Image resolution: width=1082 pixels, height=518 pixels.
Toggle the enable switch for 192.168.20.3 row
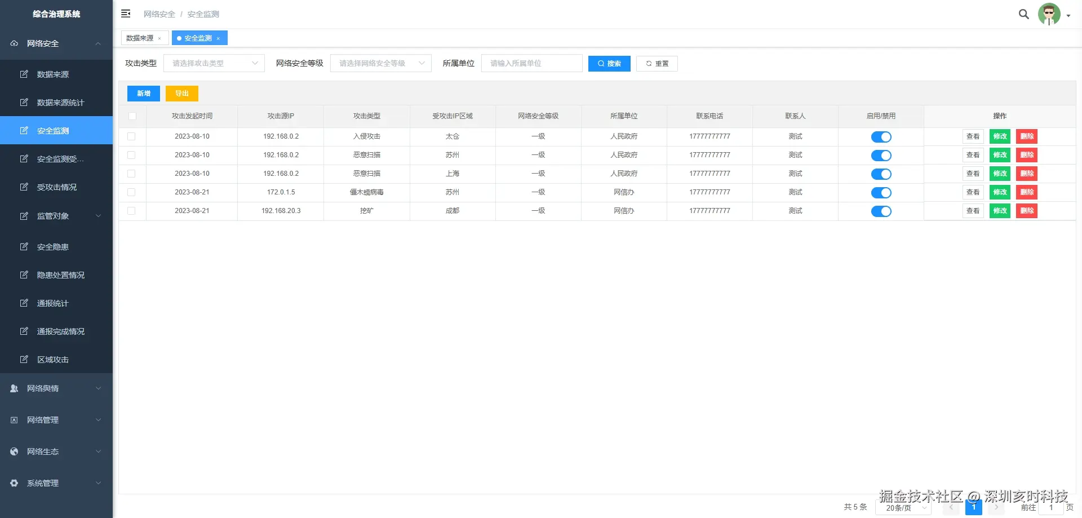pyautogui.click(x=881, y=211)
